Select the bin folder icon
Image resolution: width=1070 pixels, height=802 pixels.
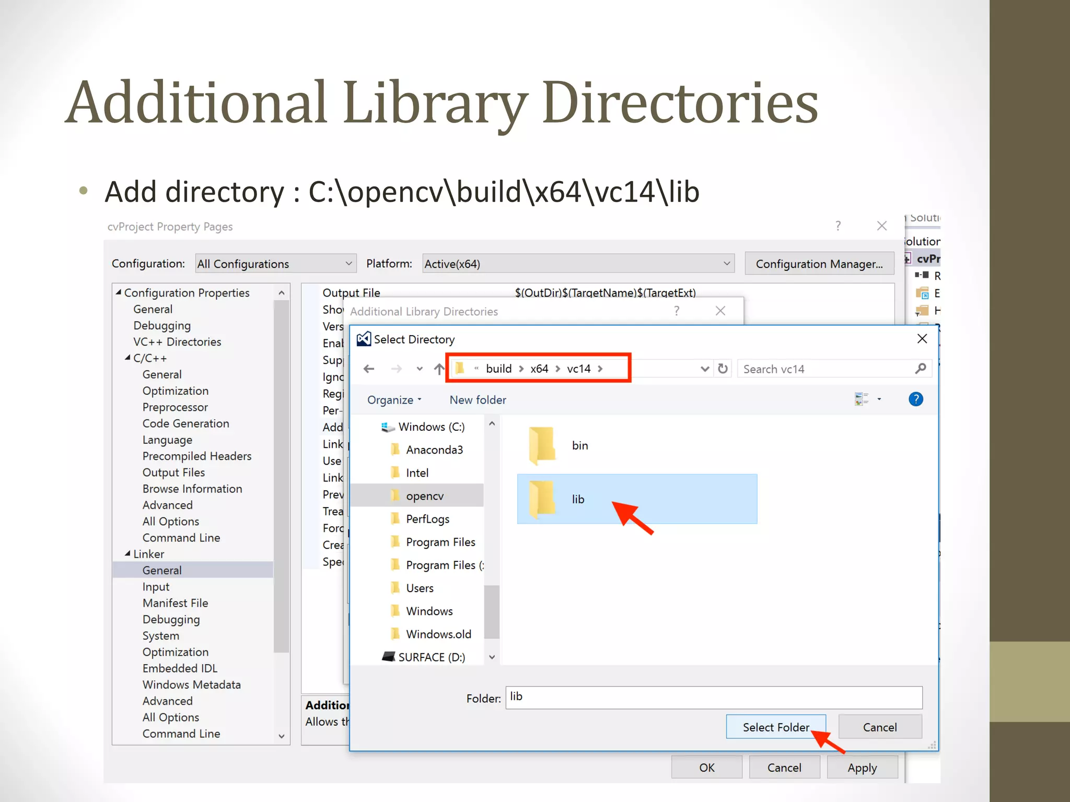tap(542, 445)
